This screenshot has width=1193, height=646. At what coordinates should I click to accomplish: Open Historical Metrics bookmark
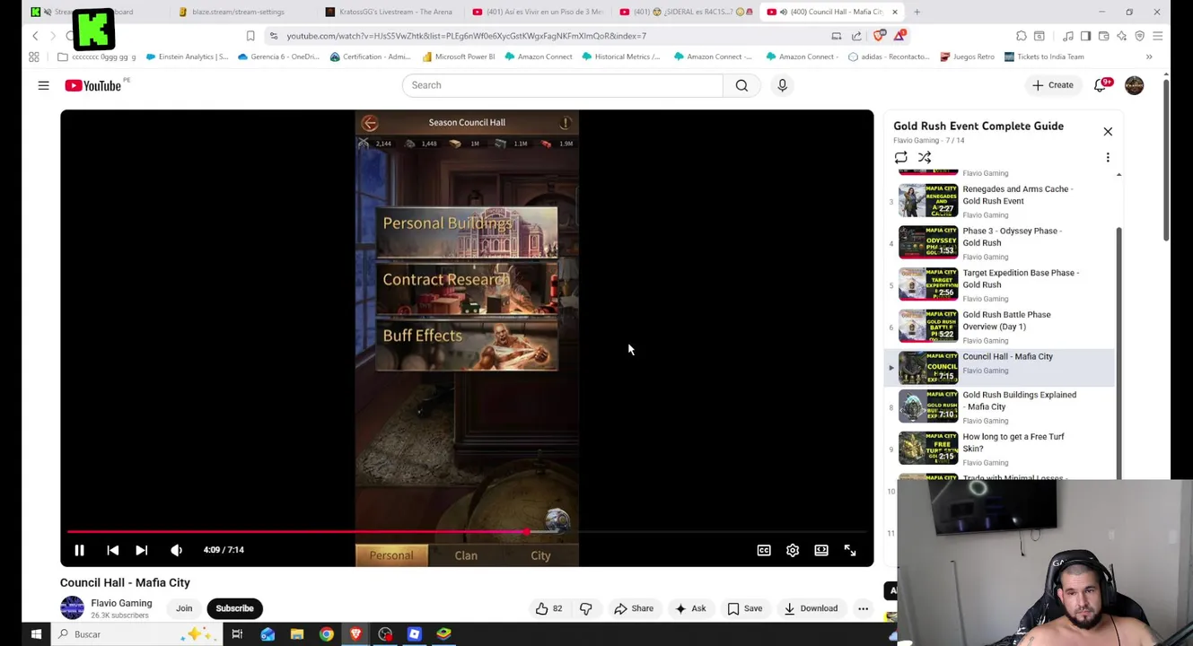pos(620,57)
